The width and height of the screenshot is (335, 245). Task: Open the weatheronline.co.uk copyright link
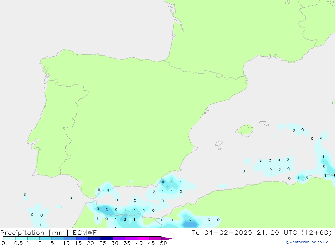point(307,242)
